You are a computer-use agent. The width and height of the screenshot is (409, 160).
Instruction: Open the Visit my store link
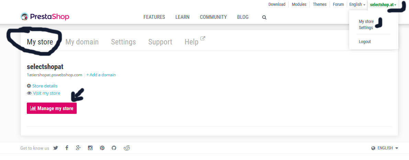(x=47, y=93)
